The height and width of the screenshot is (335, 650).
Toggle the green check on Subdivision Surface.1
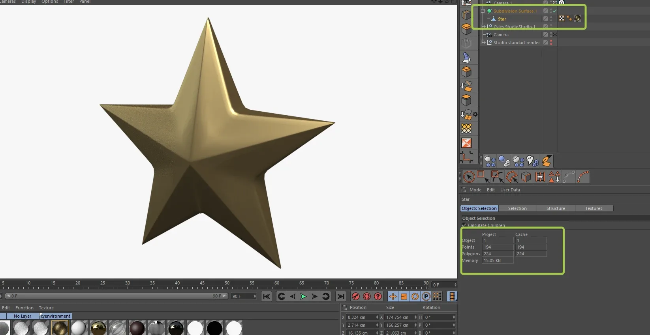555,11
